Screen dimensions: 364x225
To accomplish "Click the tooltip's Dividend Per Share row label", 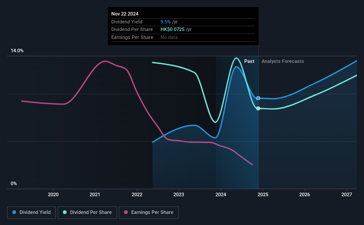I will [x=132, y=30].
